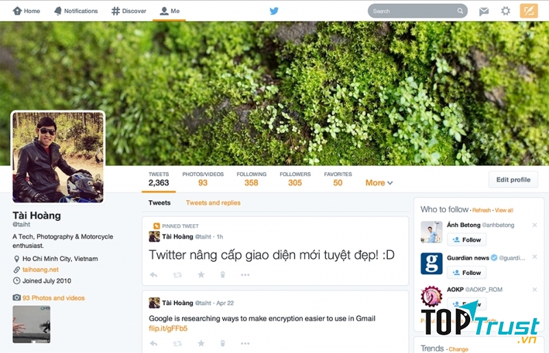Click avatar on the Apr 22 tweet
Image resolution: width=549 pixels, height=353 pixels.
click(x=154, y=303)
